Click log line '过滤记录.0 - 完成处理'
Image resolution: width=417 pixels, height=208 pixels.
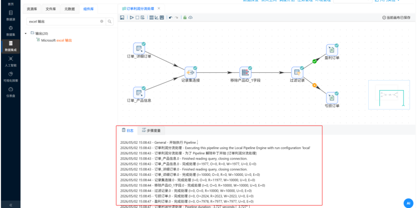coord(186,191)
